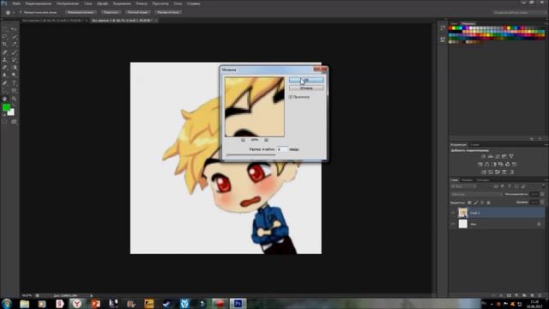This screenshot has width=549, height=309.
Task: Open tool preset picker dropdown
Action: click(14, 12)
